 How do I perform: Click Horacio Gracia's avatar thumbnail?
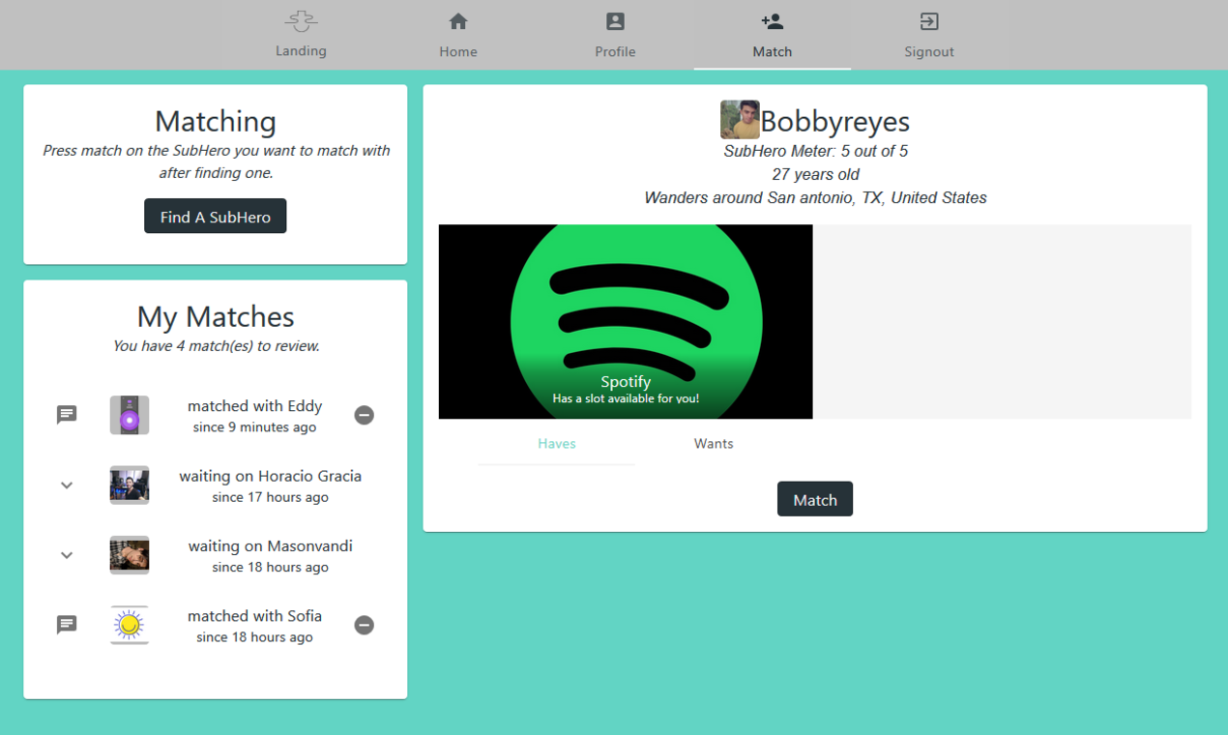(130, 485)
